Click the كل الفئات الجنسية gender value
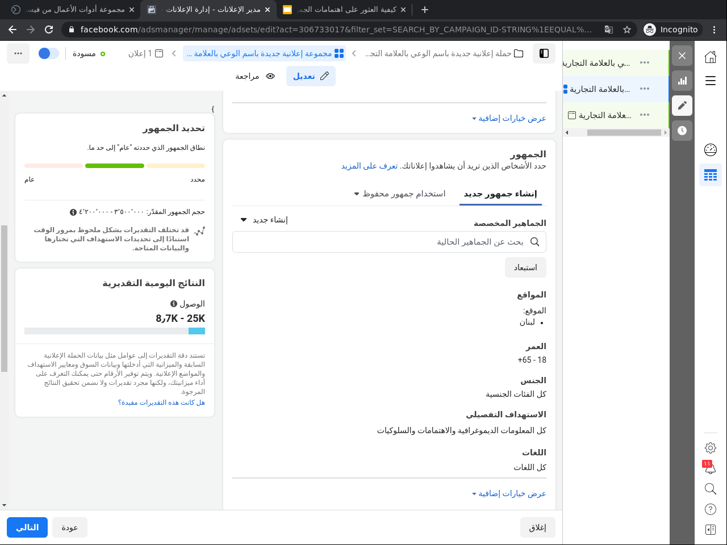The height and width of the screenshot is (545, 727). click(x=516, y=394)
